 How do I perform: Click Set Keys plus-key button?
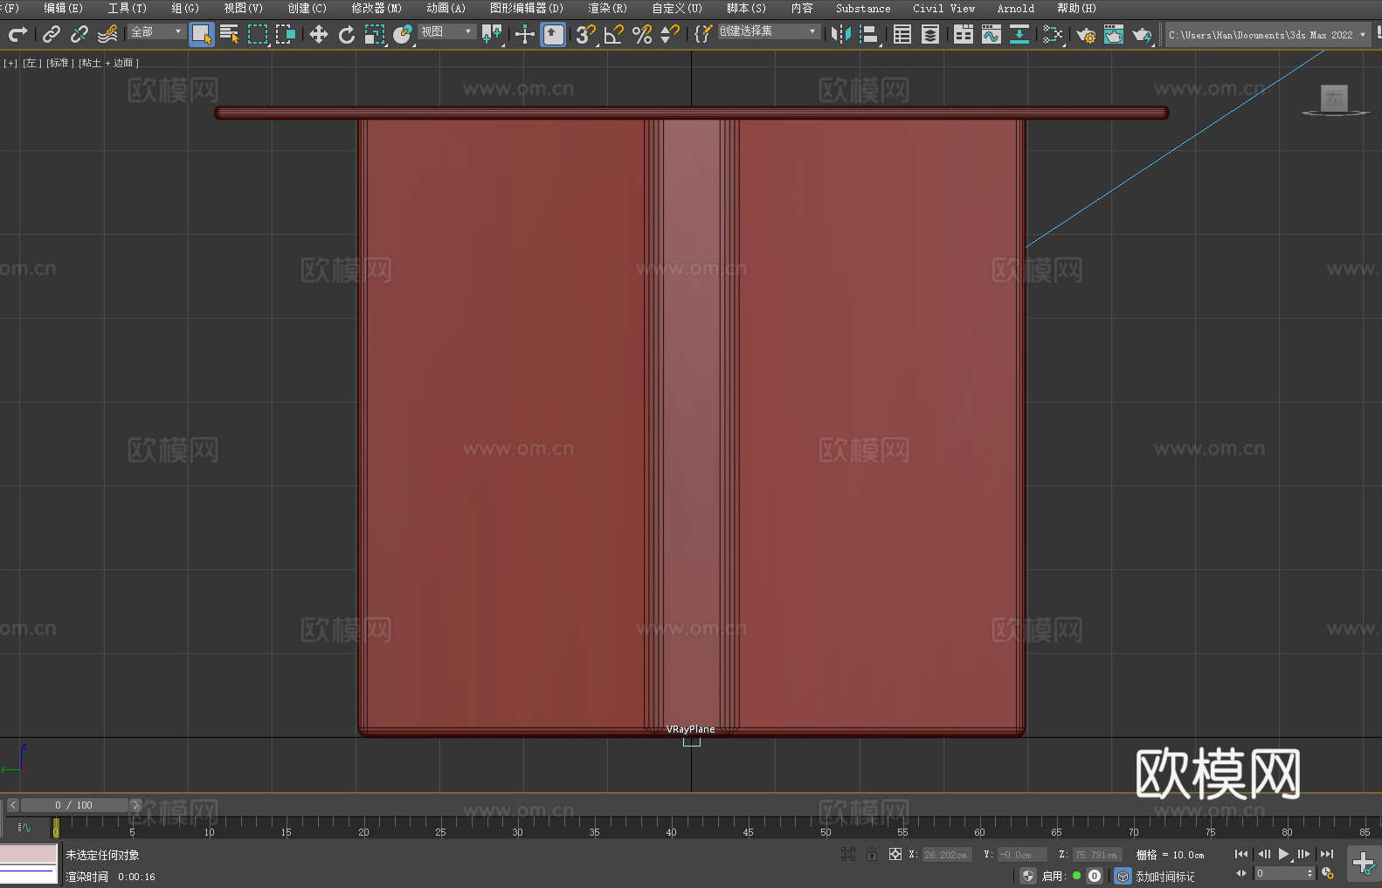[x=1364, y=864]
